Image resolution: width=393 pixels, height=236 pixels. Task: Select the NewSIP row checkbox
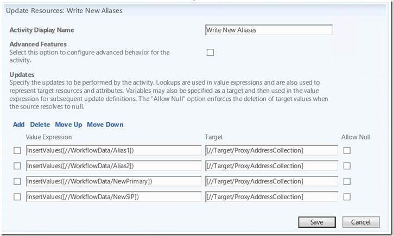[17, 196]
